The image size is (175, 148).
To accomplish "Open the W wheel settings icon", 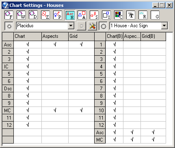I will tap(21, 15).
